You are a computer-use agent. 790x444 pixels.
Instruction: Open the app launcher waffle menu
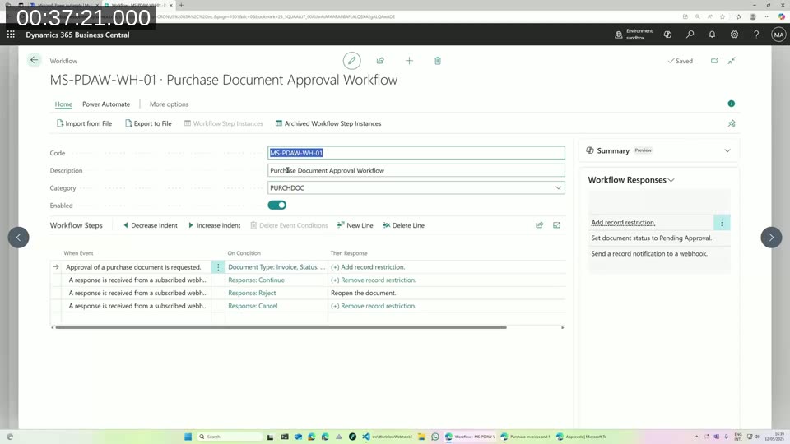tap(11, 35)
